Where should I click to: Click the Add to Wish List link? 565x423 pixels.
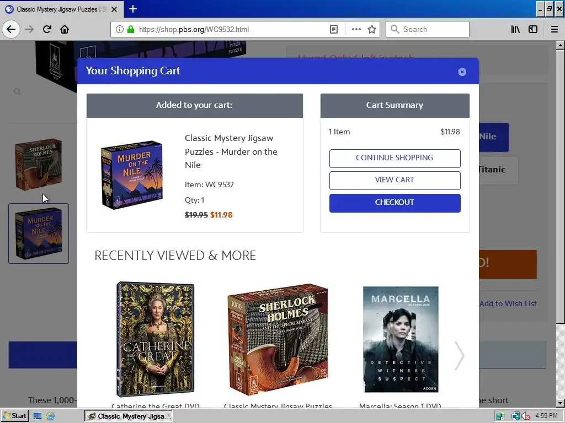(508, 303)
